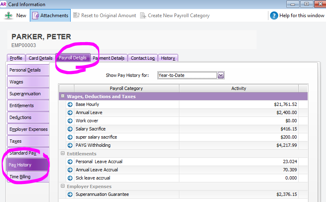Click arrow icon beside Work cover
This screenshot has width=326, height=202.
[70, 121]
